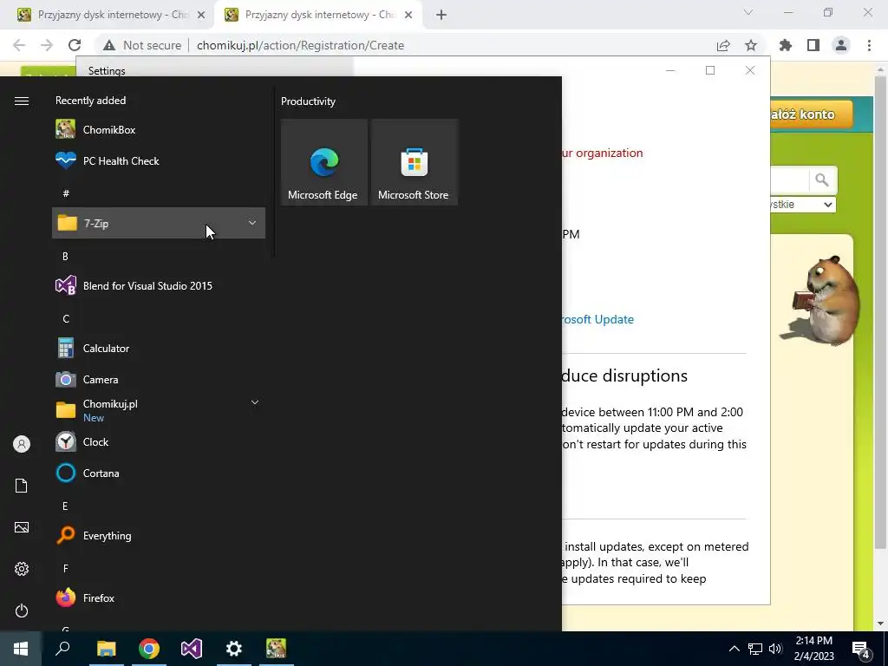Viewport: 888px width, 666px height.
Task: Open taskbar Search magnifier
Action: tap(62, 649)
